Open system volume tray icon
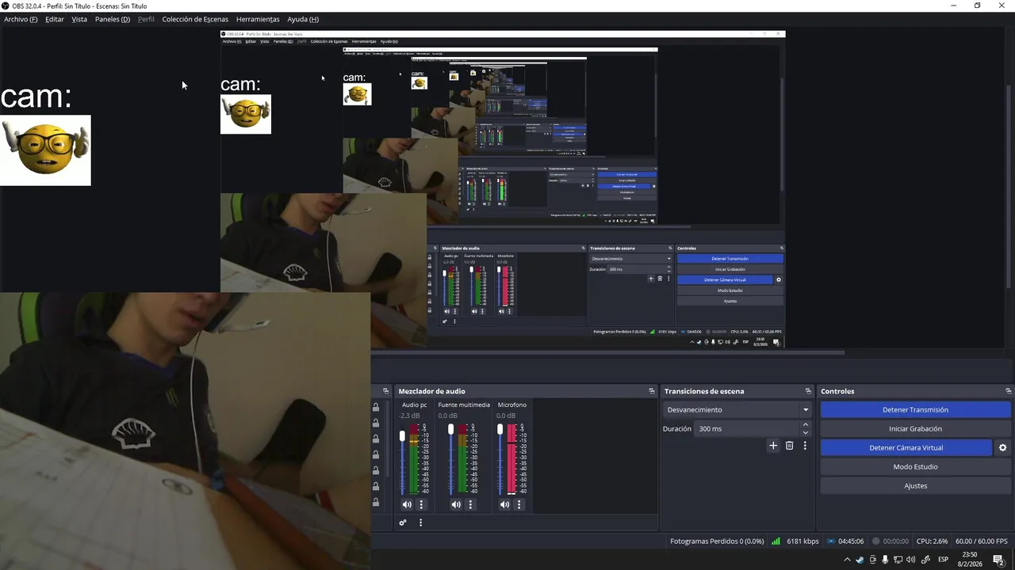Image resolution: width=1015 pixels, height=570 pixels. pyautogui.click(x=910, y=560)
